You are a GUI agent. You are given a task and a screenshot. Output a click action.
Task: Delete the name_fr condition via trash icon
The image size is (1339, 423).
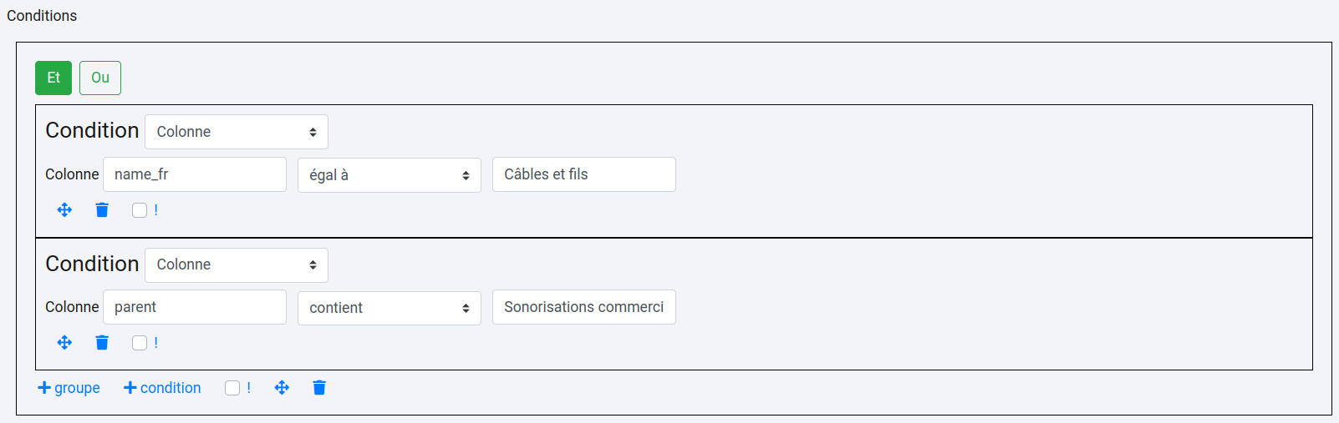click(x=102, y=210)
